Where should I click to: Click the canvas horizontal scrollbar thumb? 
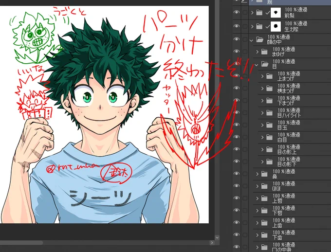(21, 243)
